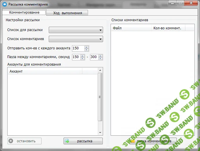Click the maximum pause field showing 300
The image size is (200, 151).
point(94,57)
